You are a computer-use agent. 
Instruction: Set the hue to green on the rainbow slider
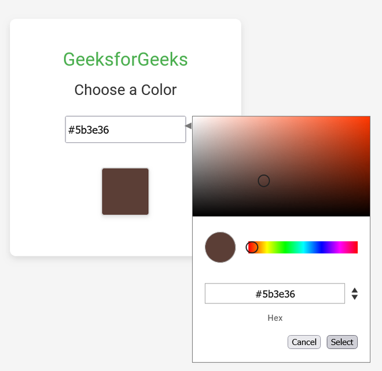point(285,248)
